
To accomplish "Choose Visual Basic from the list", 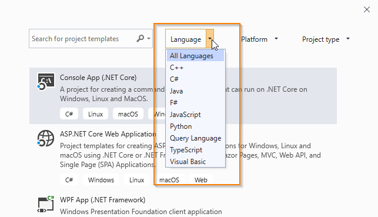I will [195, 162].
